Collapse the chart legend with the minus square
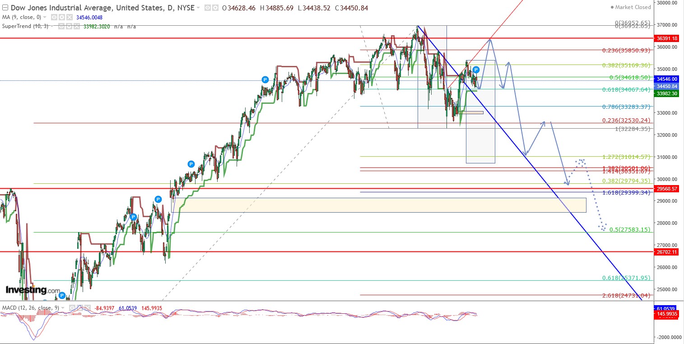This screenshot has height=344, width=684. pyautogui.click(x=5, y=7)
